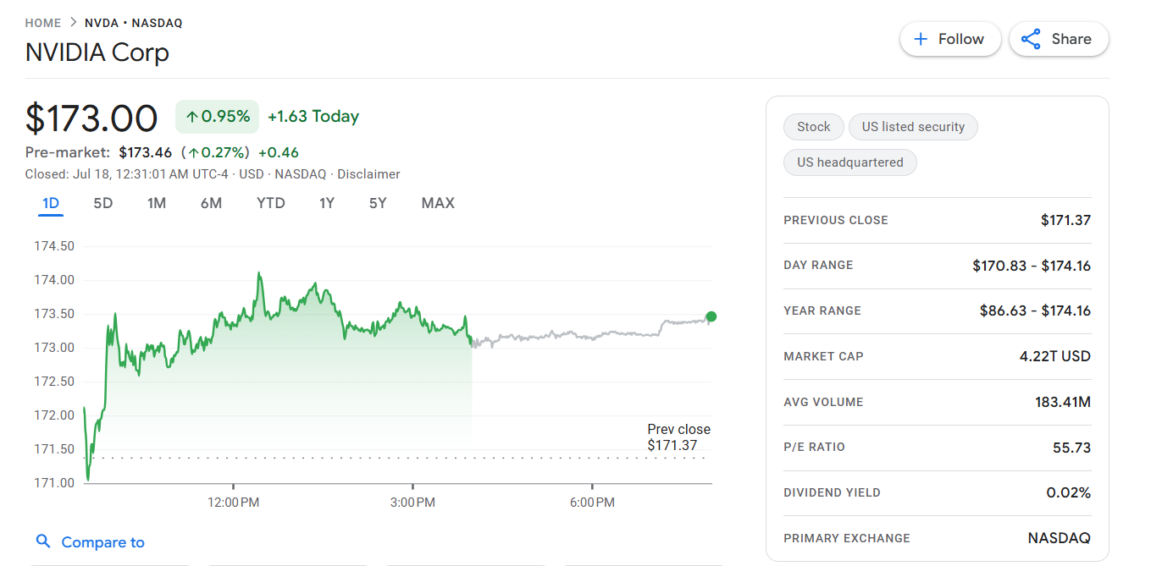Show the 6M chart range
Image resolution: width=1151 pixels, height=566 pixels.
[x=211, y=203]
